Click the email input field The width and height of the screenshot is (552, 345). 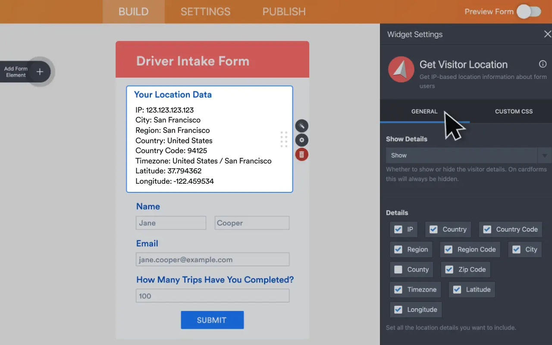[212, 259]
